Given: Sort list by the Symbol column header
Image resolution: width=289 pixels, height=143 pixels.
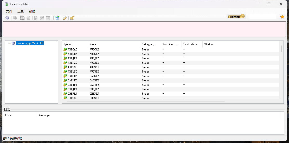Looking at the screenshot, I should [75, 44].
